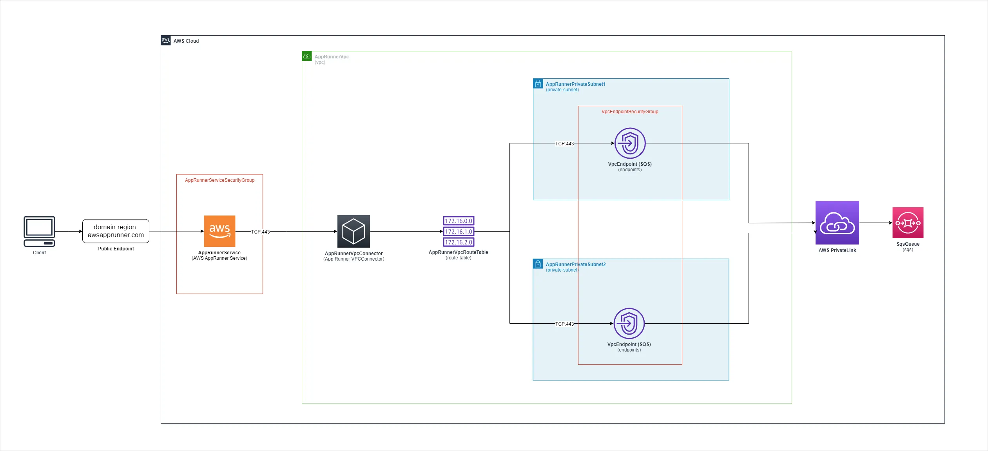This screenshot has height=451, width=988.
Task: Select the 'AppRunnerService' caption text
Action: click(x=219, y=253)
